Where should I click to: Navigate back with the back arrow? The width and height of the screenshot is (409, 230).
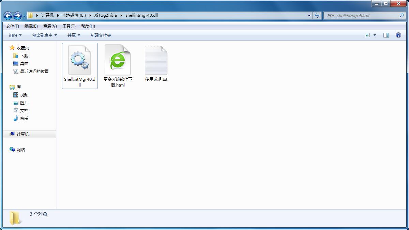tap(7, 15)
